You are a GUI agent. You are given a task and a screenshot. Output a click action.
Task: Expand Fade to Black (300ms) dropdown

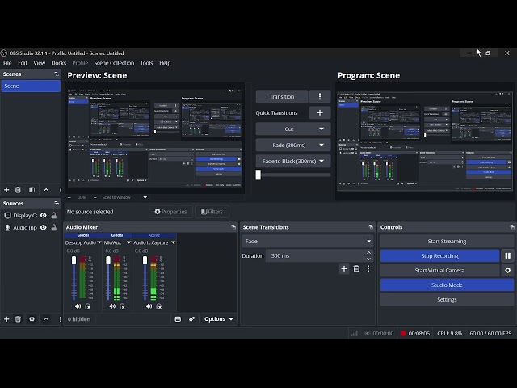click(322, 161)
